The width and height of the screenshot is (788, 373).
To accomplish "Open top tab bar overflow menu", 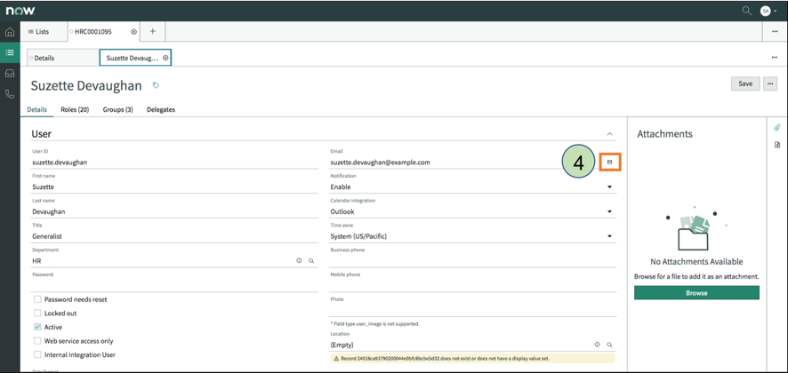I will 775,32.
